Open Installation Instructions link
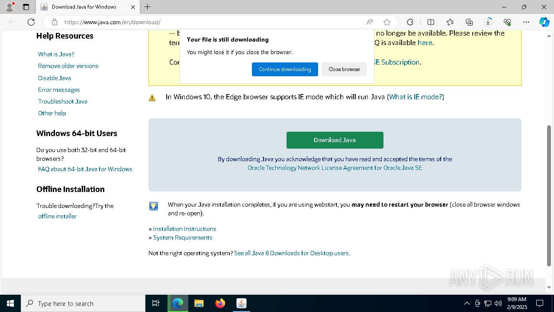This screenshot has height=312, width=554. click(184, 229)
